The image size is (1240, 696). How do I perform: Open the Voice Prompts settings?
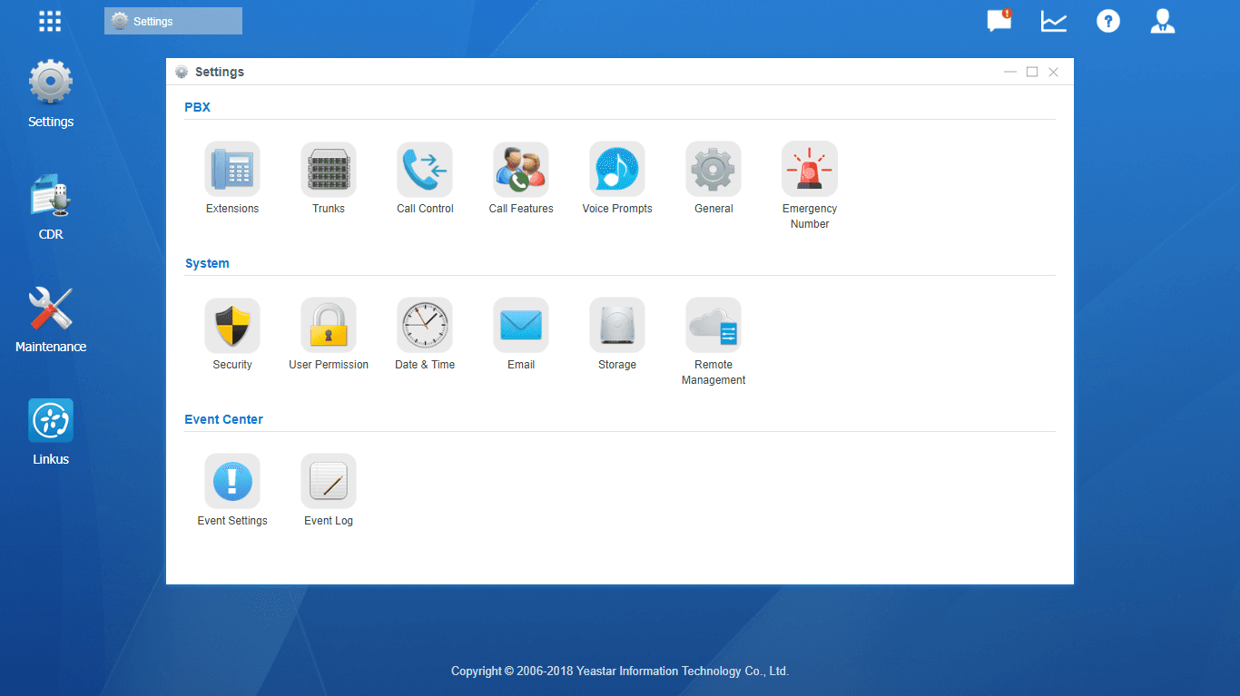[x=617, y=178]
